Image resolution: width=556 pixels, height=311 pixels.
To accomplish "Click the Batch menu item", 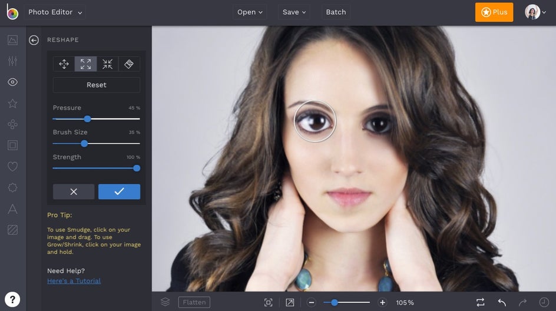I will point(336,12).
